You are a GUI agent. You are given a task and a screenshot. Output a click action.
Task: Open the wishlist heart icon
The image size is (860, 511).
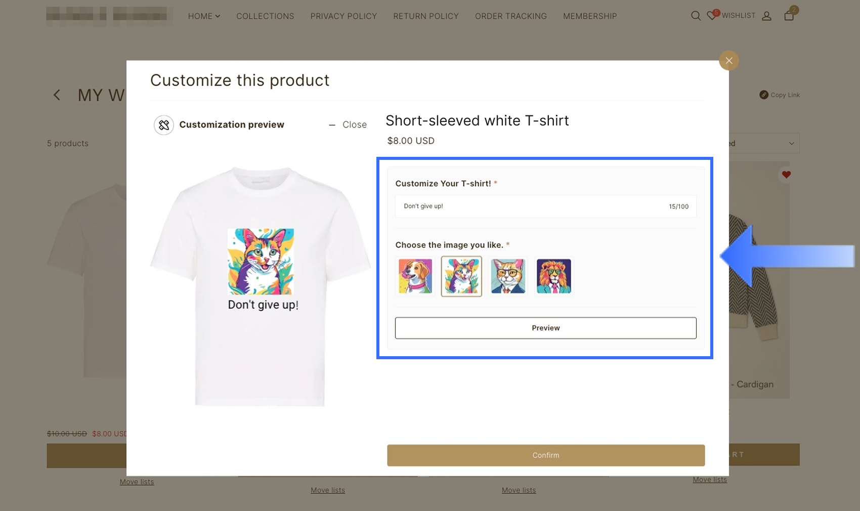coord(712,16)
